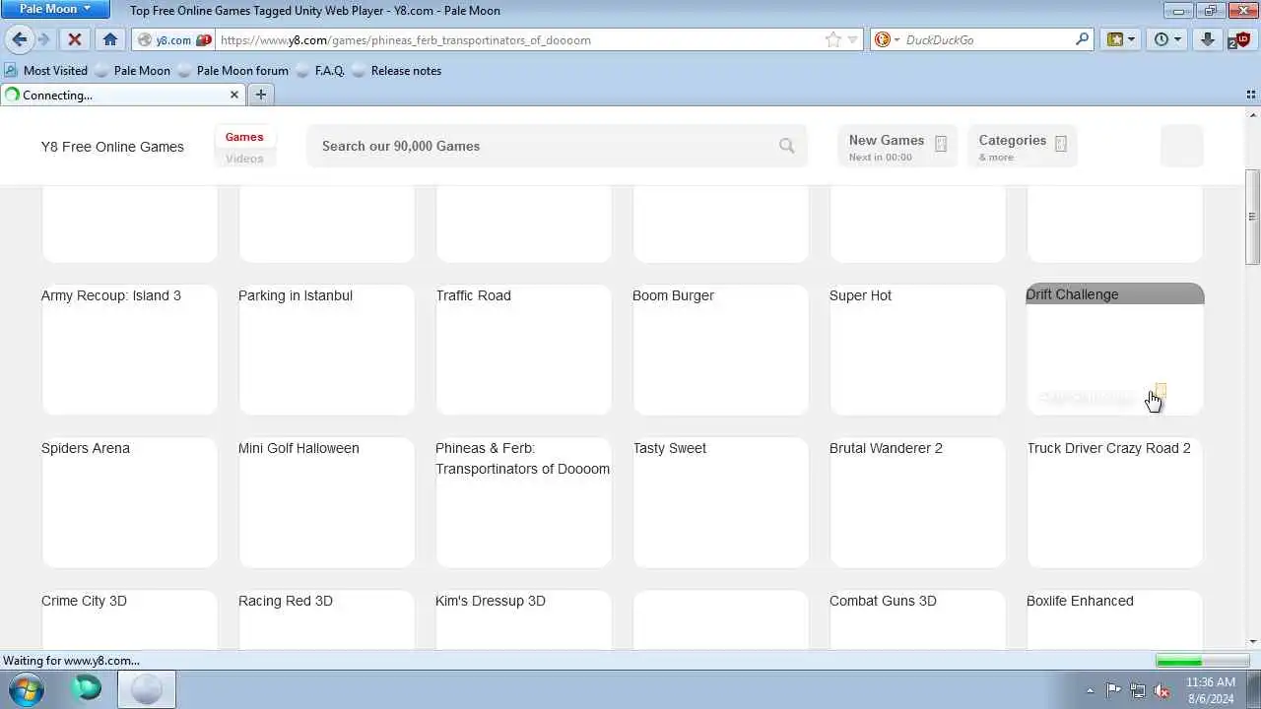Choose search engine via DuckDuckGo icon
The image size is (1261, 709).
pyautogui.click(x=886, y=40)
